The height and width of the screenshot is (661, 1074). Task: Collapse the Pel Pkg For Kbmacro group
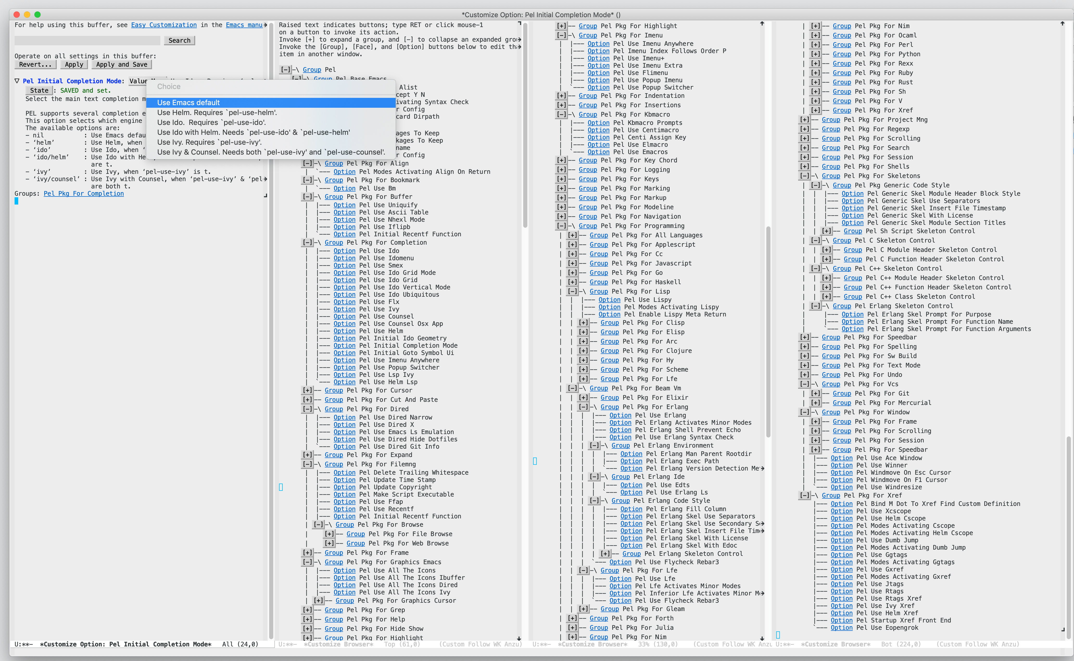[x=561, y=115]
